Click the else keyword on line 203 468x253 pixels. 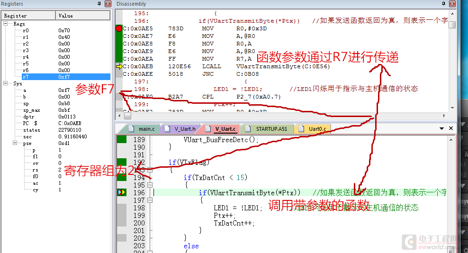pos(191,246)
